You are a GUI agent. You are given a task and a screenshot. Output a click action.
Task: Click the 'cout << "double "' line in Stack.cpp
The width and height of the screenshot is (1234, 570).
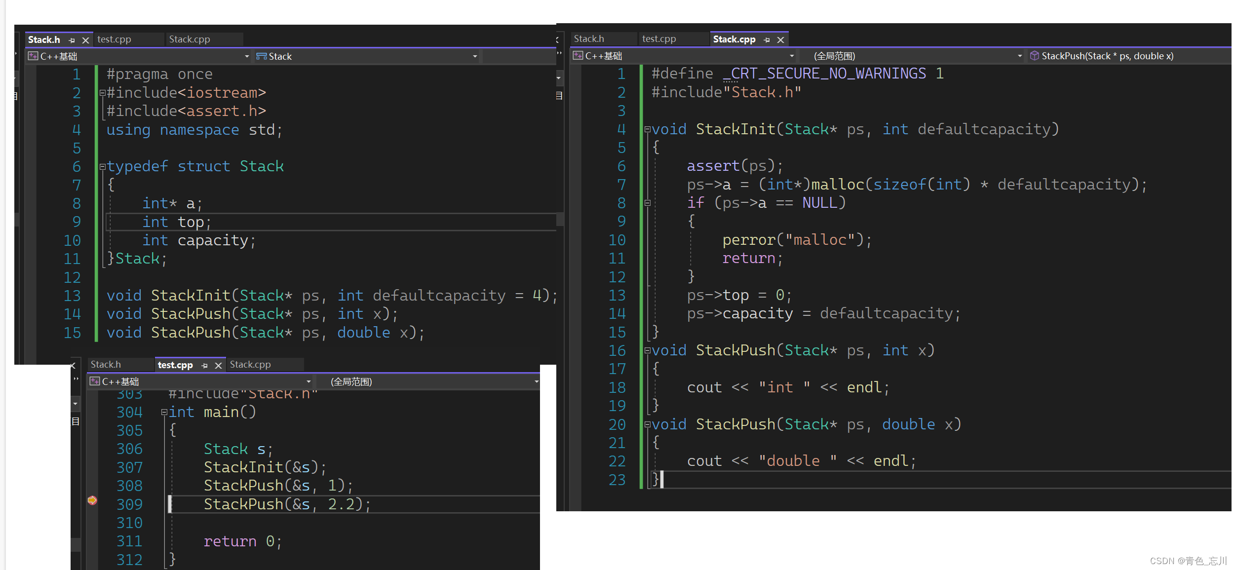(x=802, y=461)
